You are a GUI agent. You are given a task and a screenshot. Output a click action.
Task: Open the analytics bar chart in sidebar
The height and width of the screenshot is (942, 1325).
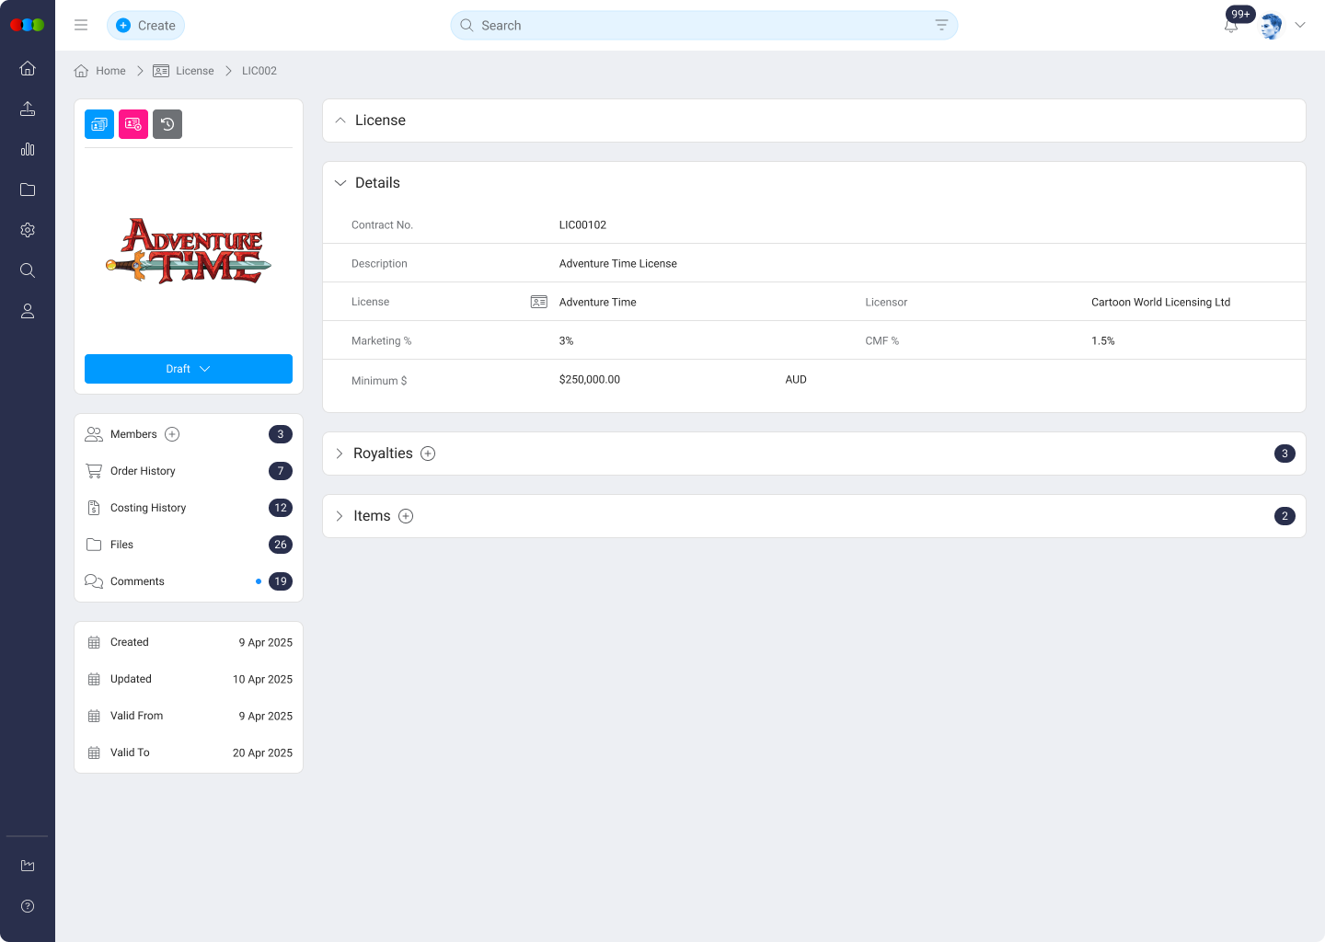[x=27, y=149]
